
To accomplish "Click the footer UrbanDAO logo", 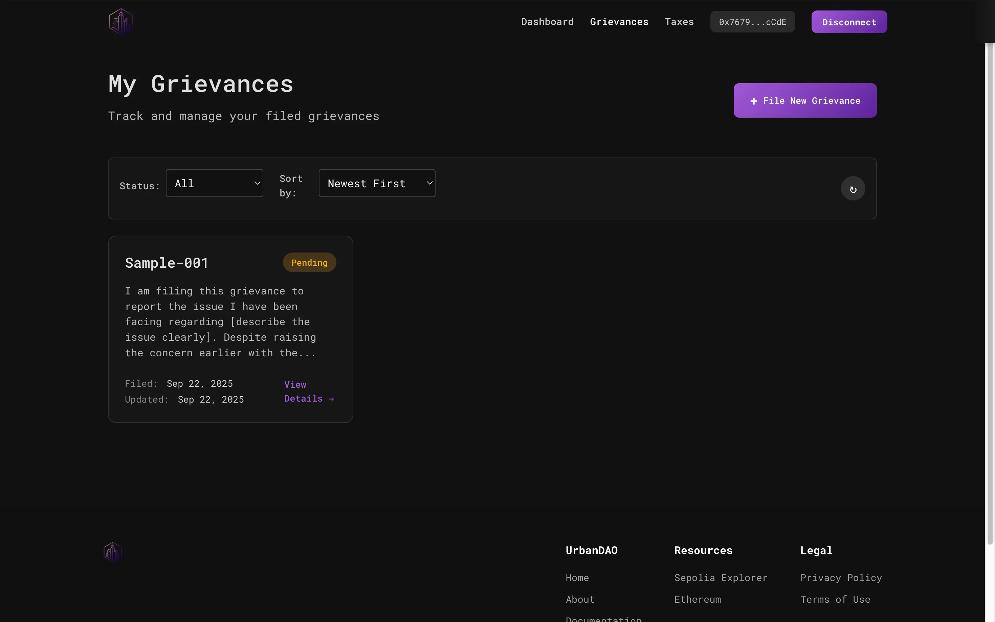I will tap(112, 552).
